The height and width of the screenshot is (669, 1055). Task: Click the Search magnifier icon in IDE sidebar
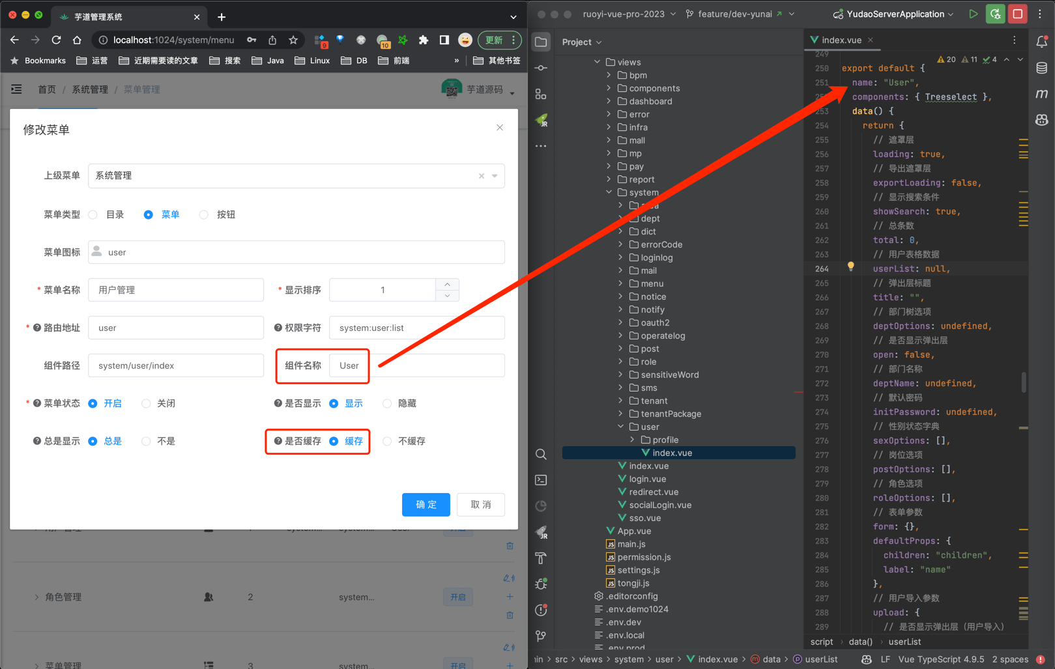click(541, 454)
